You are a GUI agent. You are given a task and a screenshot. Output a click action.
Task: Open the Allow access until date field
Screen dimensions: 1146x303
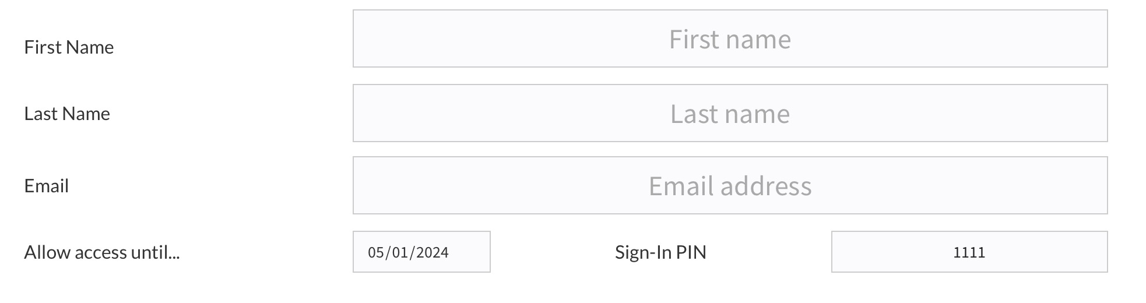(x=421, y=252)
